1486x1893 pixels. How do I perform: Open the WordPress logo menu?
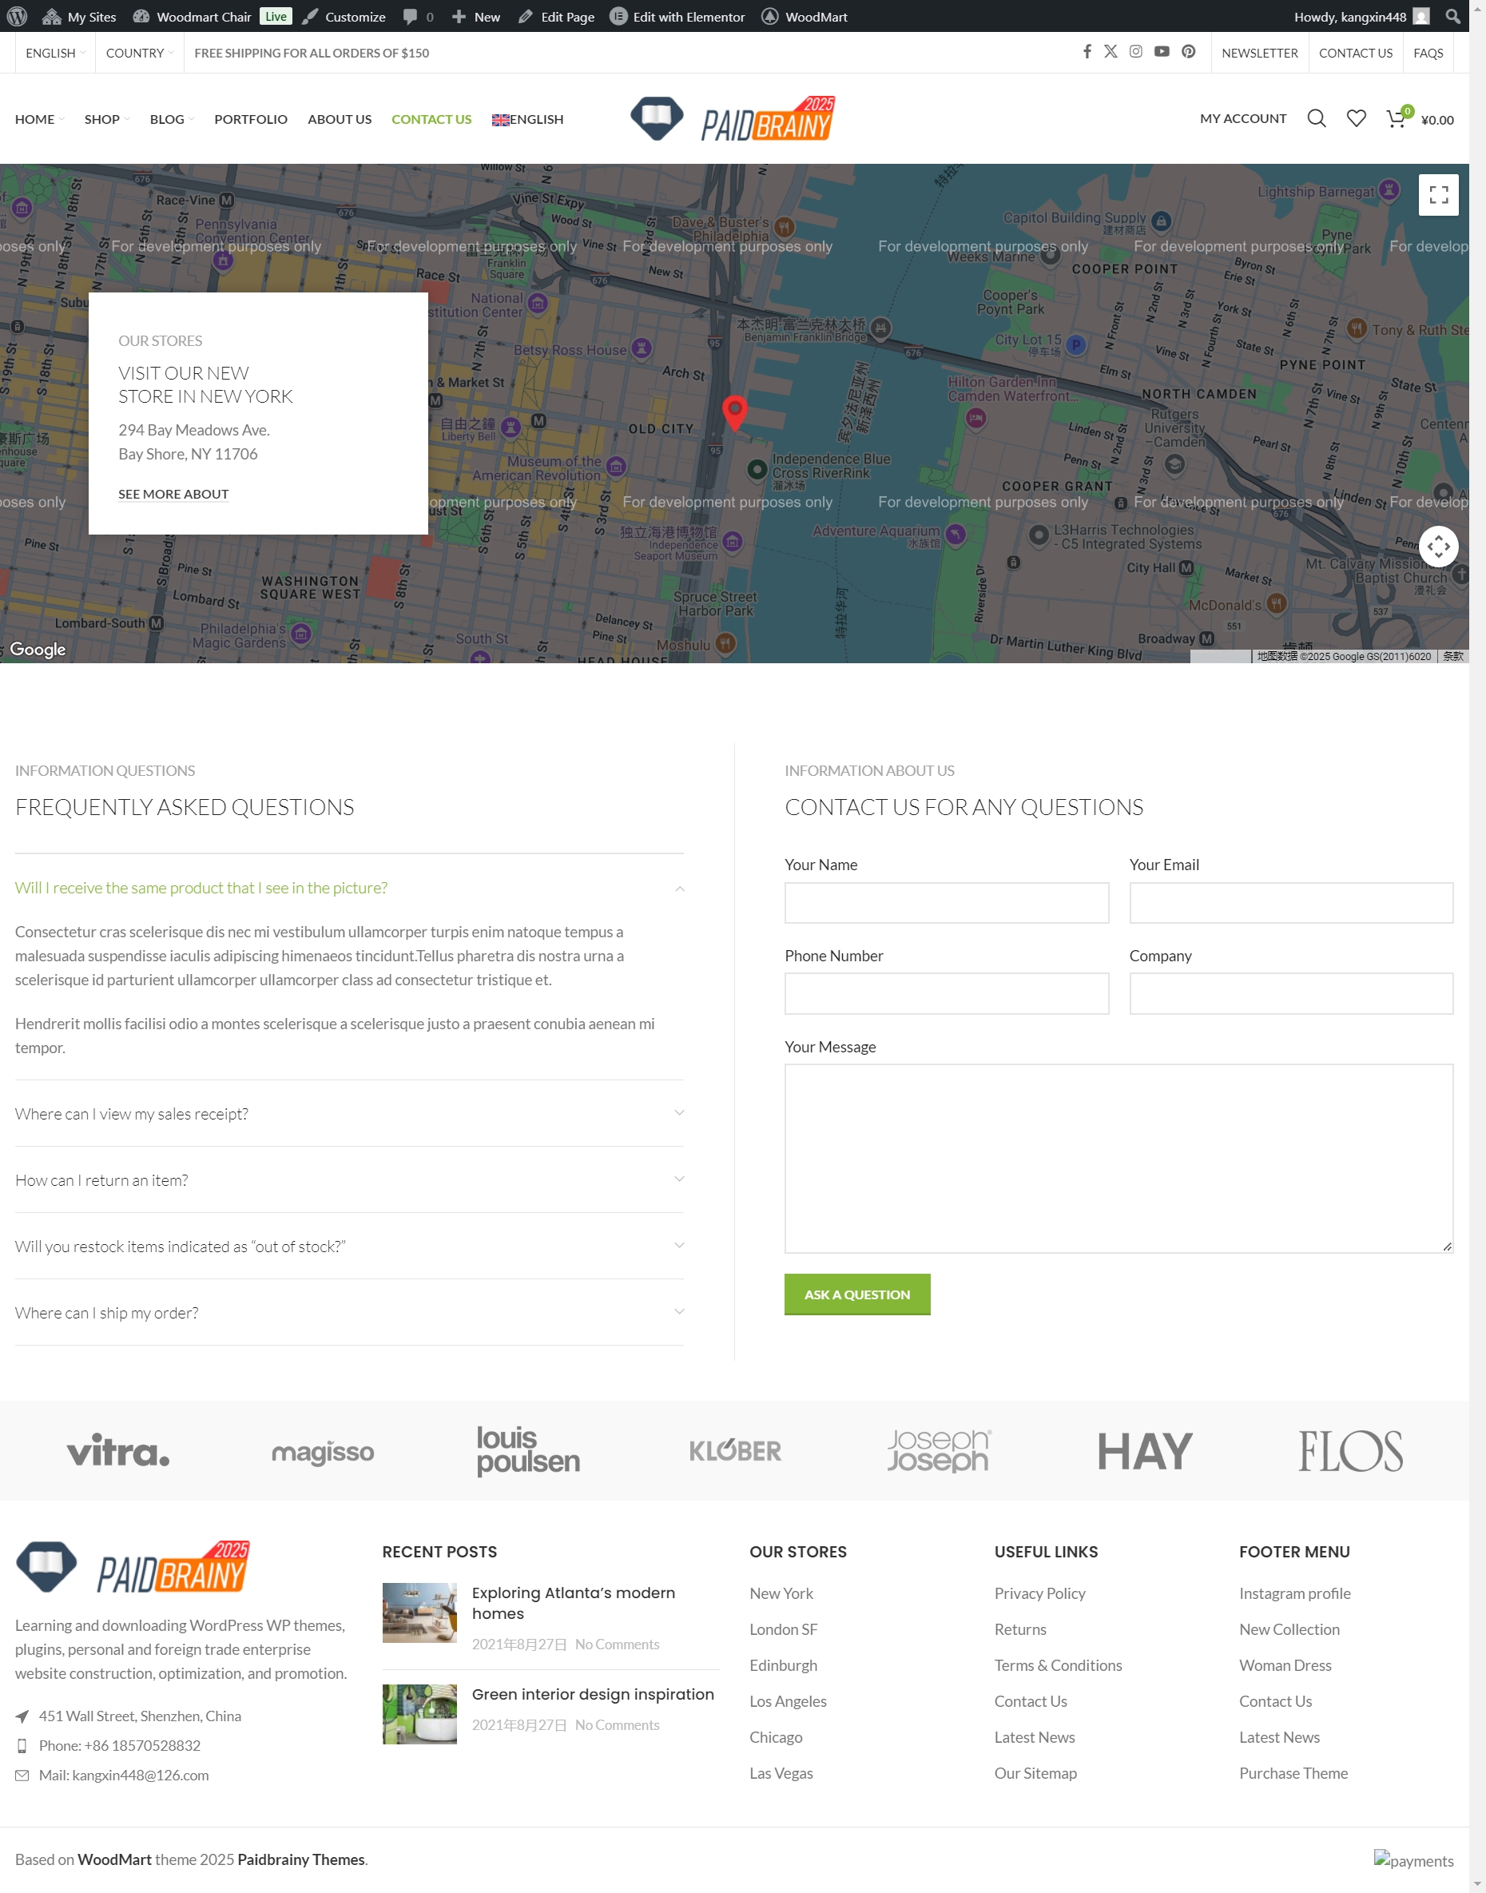coord(18,17)
